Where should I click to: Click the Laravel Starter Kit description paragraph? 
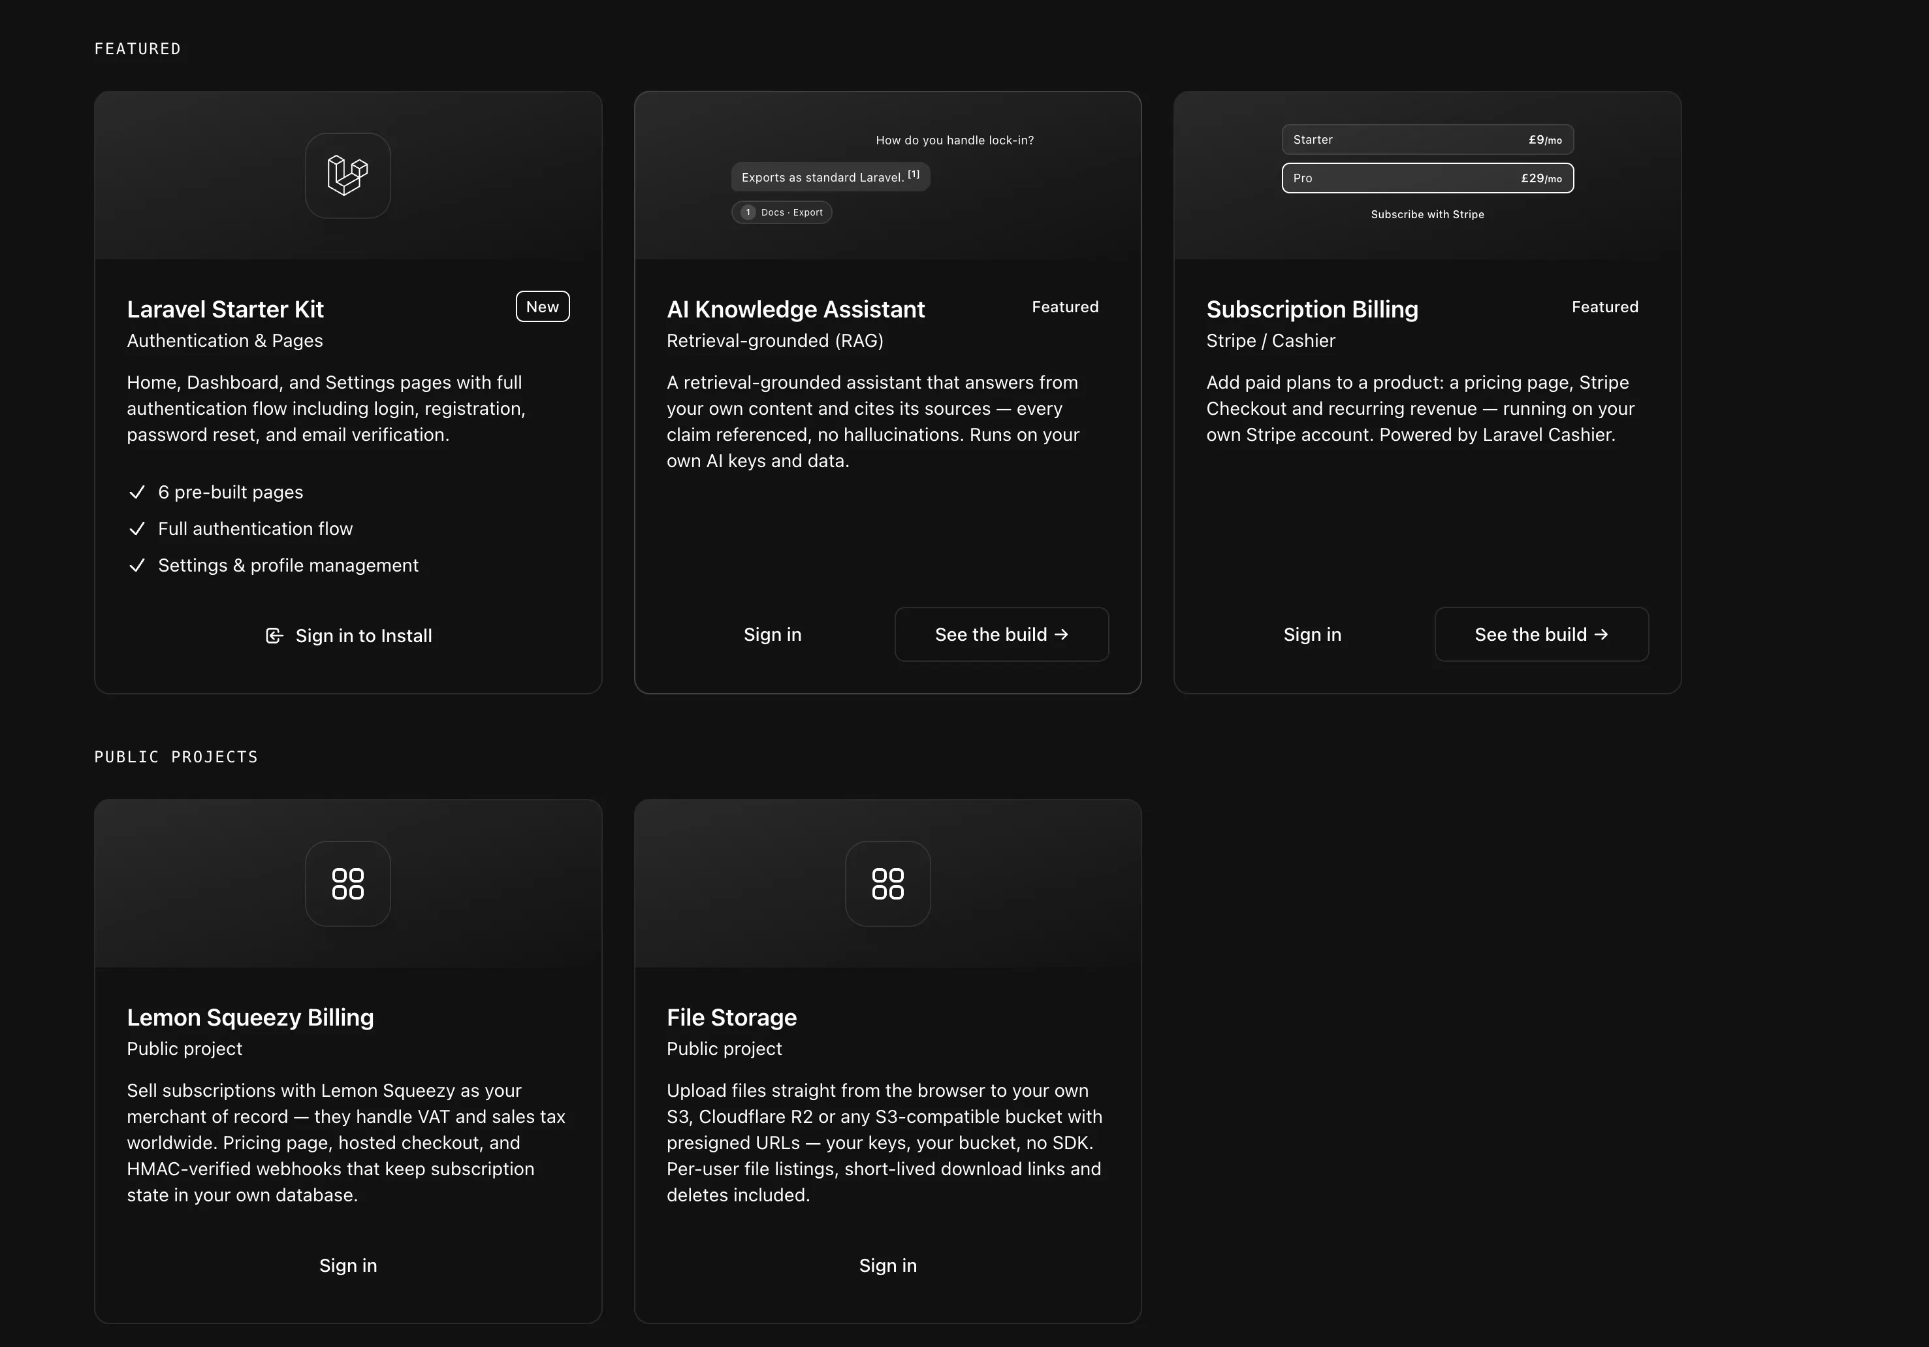coord(326,408)
